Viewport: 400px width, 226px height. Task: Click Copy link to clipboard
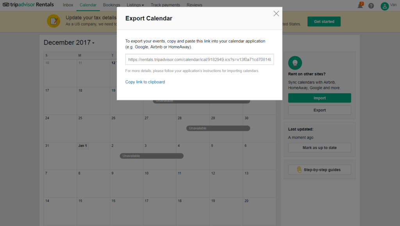click(x=145, y=82)
